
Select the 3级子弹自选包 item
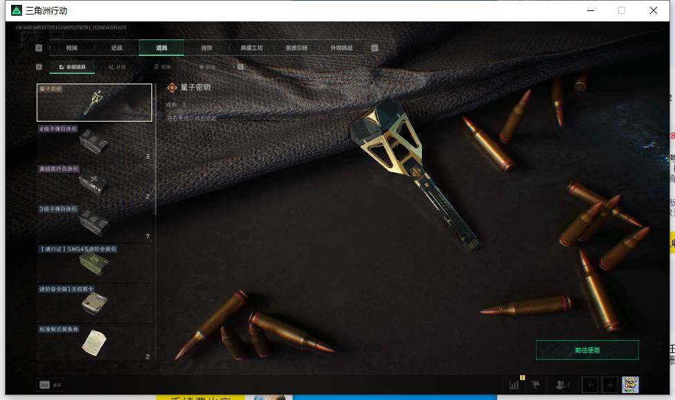(x=94, y=222)
